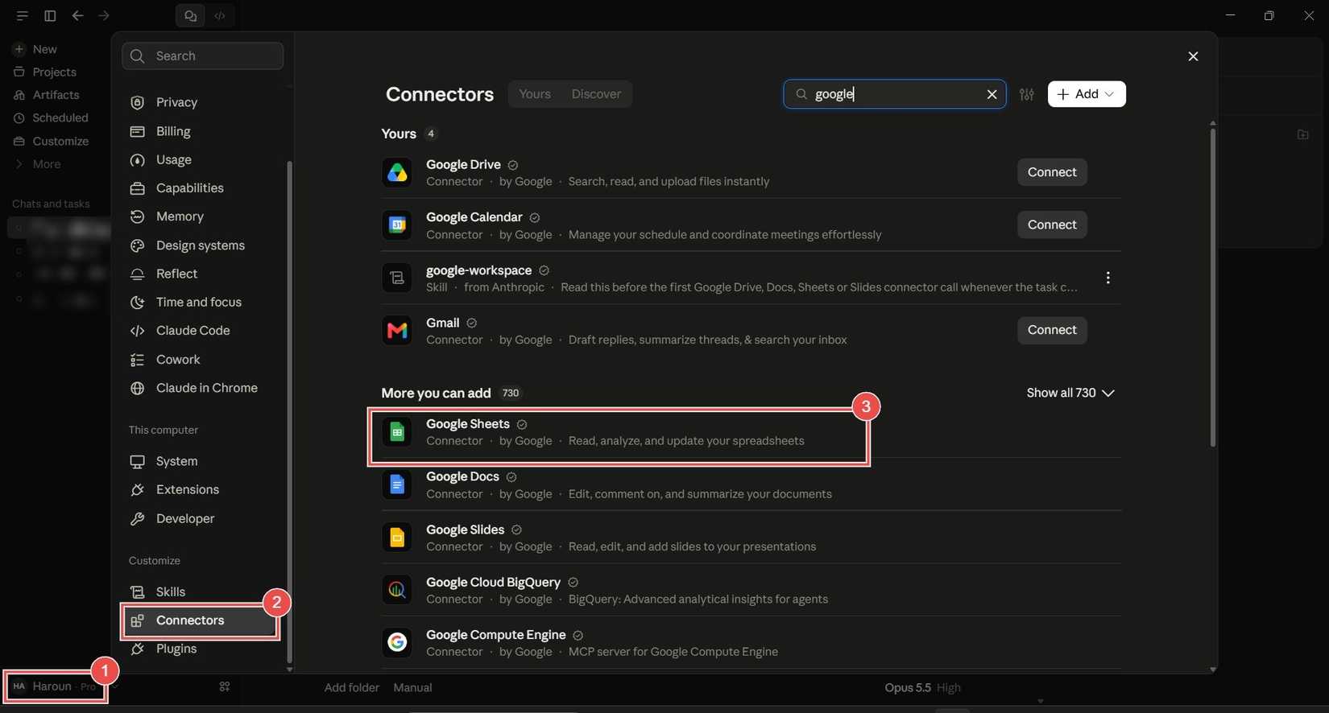The width and height of the screenshot is (1329, 713).
Task: Open the Skills settings section
Action: click(171, 591)
